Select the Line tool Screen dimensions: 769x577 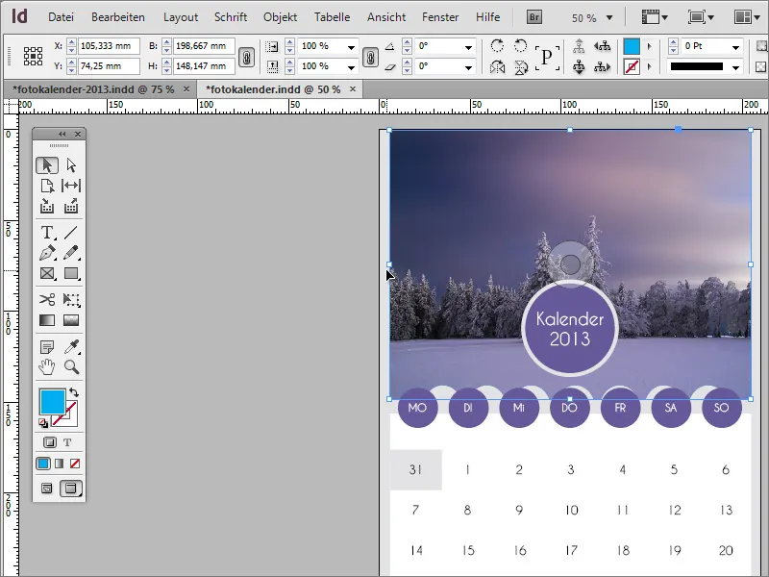(x=71, y=232)
